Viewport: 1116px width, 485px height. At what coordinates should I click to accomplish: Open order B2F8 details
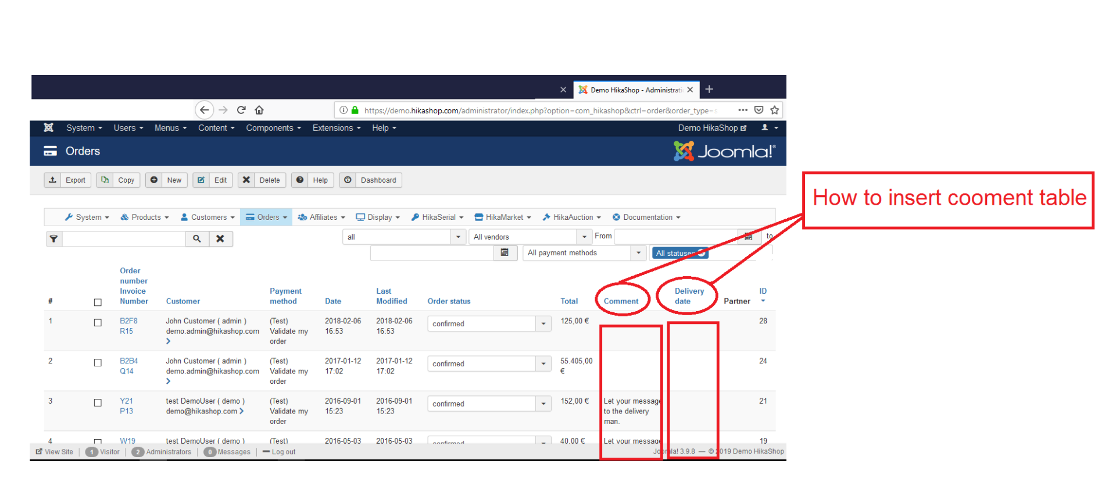(x=128, y=321)
